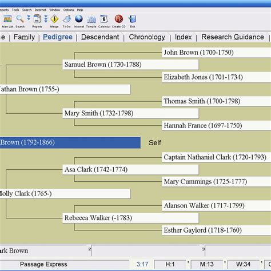This screenshot has height=271, width=271.
Task: Select John Brown (1700-1750) in pedigree
Action: pyautogui.click(x=217, y=53)
